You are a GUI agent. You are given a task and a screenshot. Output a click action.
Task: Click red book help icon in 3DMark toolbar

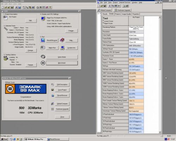point(47,7)
